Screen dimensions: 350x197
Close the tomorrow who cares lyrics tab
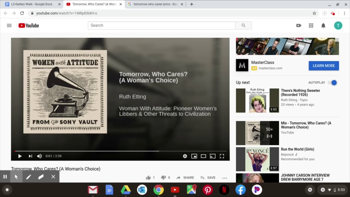(182, 4)
